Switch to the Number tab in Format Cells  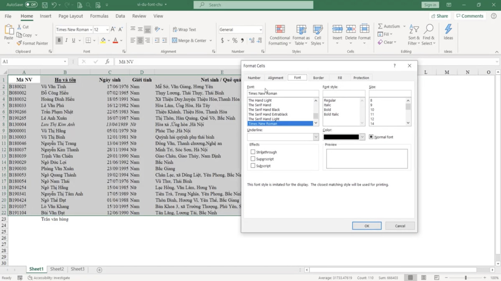[254, 78]
